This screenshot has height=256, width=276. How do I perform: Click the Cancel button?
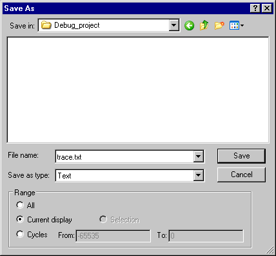click(241, 175)
